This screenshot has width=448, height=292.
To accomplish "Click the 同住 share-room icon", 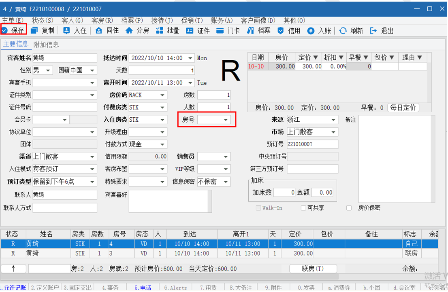I will [99, 30].
